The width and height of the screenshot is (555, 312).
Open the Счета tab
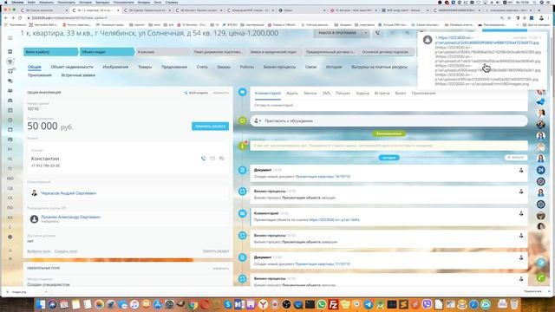tap(202, 67)
